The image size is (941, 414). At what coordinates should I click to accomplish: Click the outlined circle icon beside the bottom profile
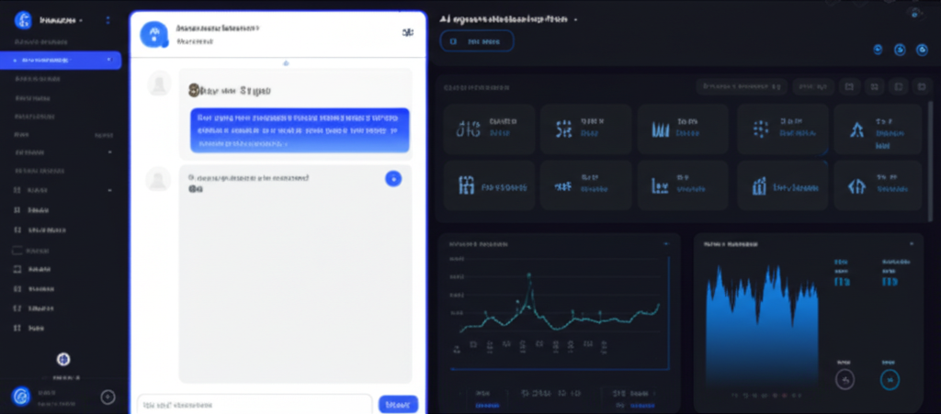point(108,397)
